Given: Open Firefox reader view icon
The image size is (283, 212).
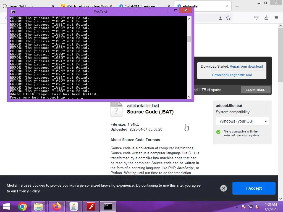Looking at the screenshot, I should pyautogui.click(x=220, y=18).
